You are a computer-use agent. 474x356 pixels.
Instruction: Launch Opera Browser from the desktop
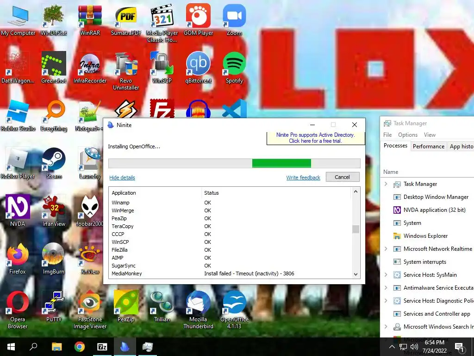click(18, 310)
